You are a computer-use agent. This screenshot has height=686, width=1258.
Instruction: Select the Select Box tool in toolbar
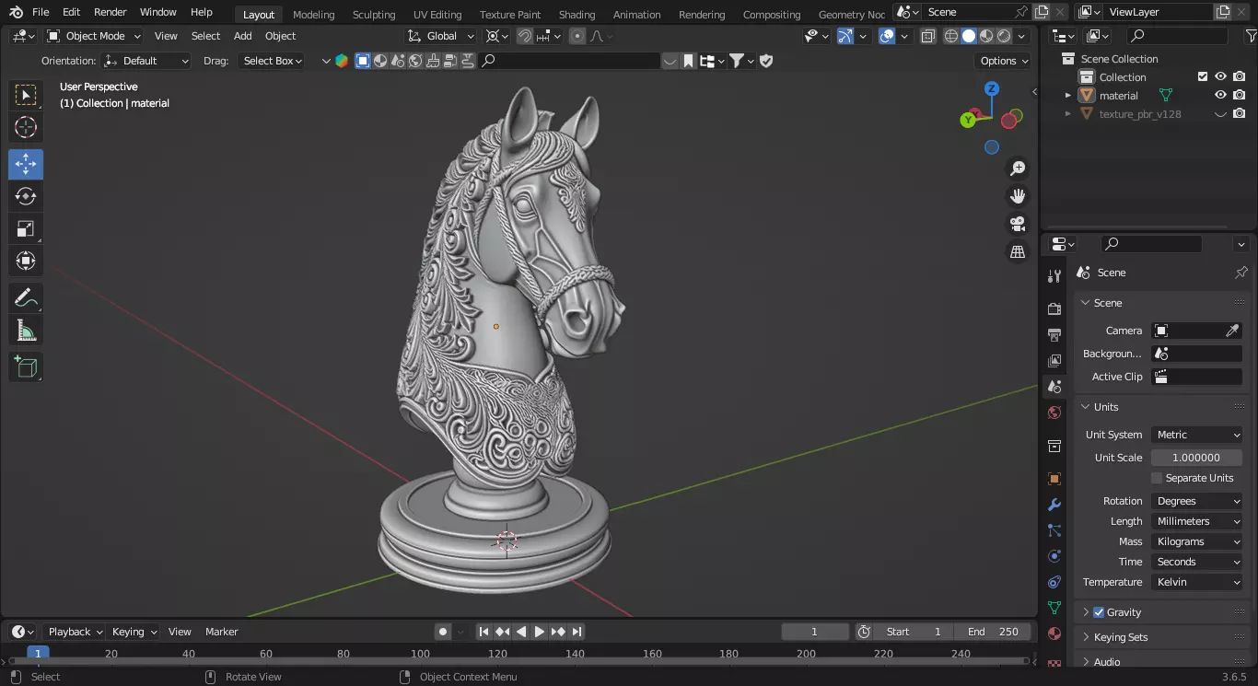[x=26, y=95]
